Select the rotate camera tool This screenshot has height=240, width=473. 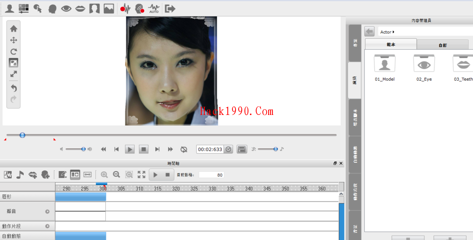click(14, 51)
